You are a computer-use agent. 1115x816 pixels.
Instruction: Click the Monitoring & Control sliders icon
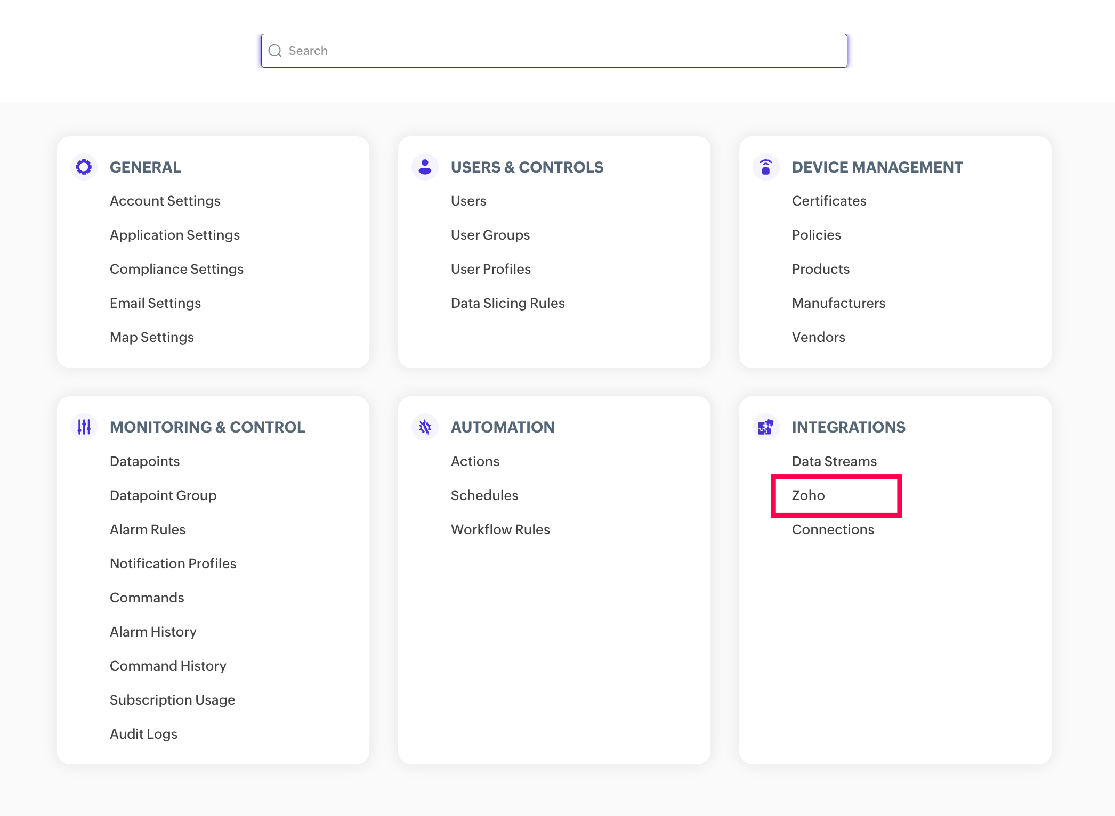[84, 427]
